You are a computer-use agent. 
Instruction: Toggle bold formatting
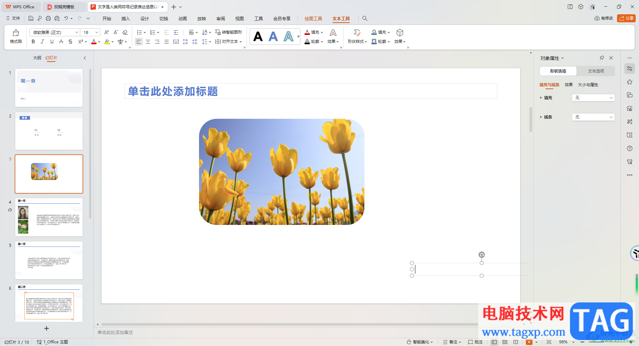pyautogui.click(x=33, y=42)
